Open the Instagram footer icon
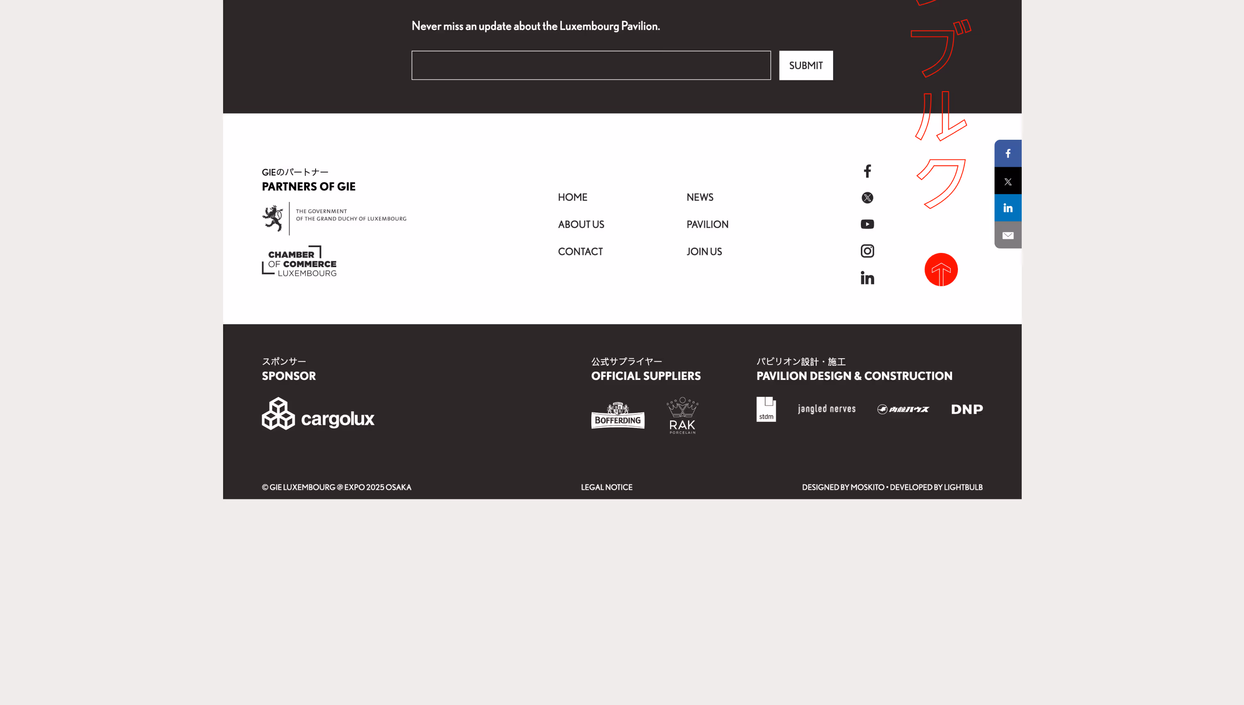Viewport: 1244px width, 705px height. pos(867,251)
